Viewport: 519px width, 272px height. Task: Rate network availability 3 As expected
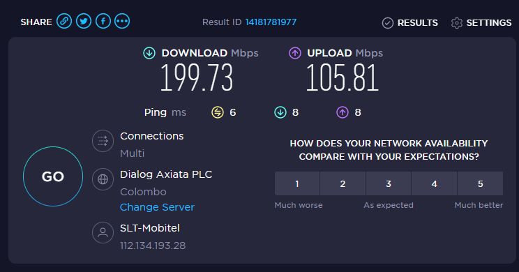point(389,183)
